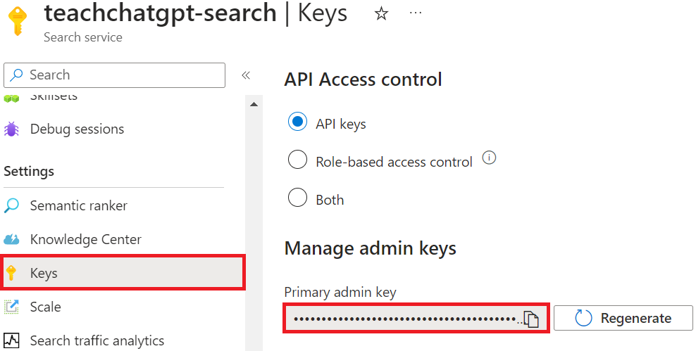Click the Scale icon in sidebar
The height and width of the screenshot is (351, 696).
[x=12, y=307]
